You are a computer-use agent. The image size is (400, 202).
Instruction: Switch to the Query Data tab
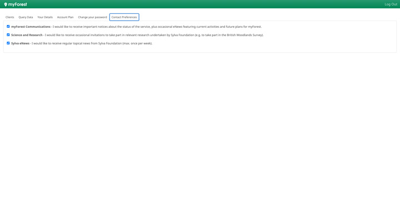click(x=26, y=17)
